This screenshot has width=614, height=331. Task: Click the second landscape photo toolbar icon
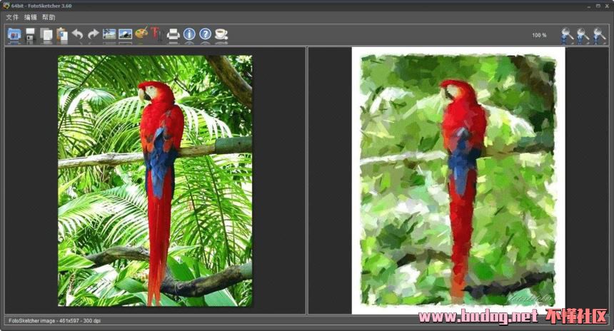click(x=126, y=34)
